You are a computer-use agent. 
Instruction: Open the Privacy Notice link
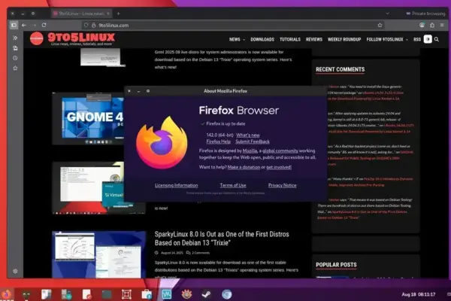coord(282,186)
